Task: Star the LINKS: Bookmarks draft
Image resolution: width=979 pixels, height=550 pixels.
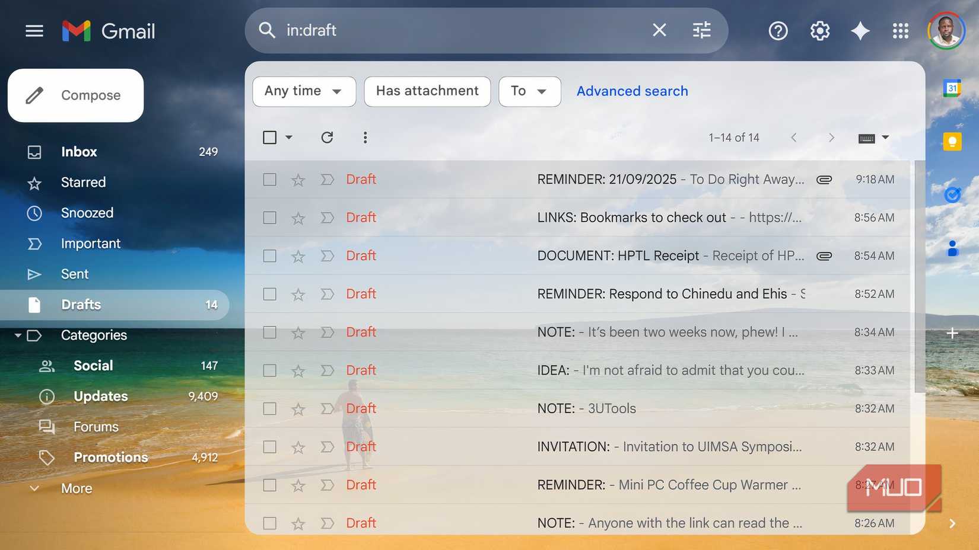Action: 298,218
